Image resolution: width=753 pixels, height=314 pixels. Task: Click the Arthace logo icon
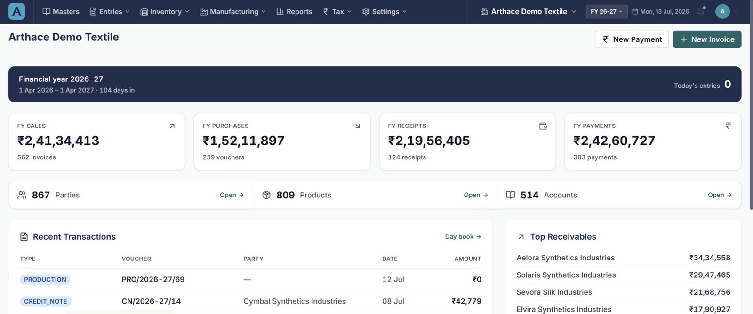(x=16, y=11)
